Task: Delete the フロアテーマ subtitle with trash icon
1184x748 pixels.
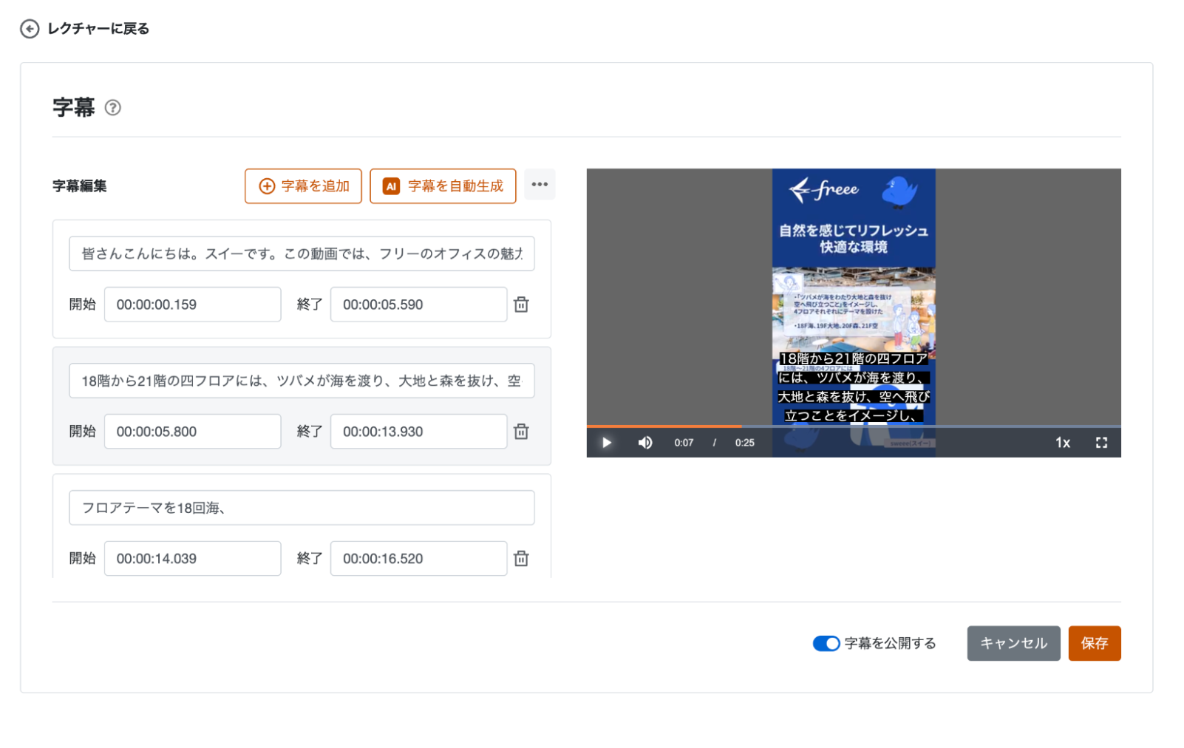Action: coord(521,559)
